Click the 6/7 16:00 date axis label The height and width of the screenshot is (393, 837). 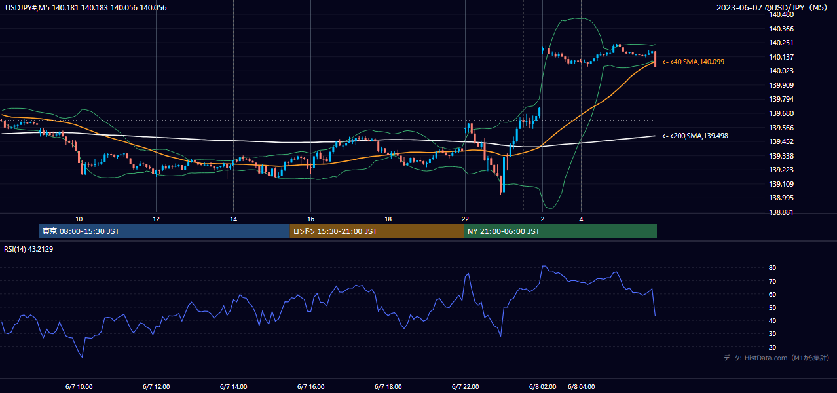click(x=310, y=386)
